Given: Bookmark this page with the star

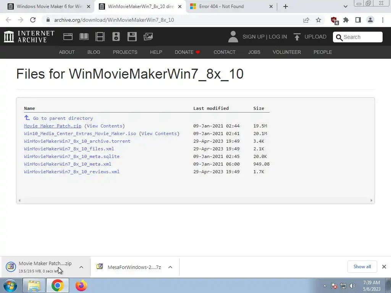Looking at the screenshot, I should tap(318, 20).
